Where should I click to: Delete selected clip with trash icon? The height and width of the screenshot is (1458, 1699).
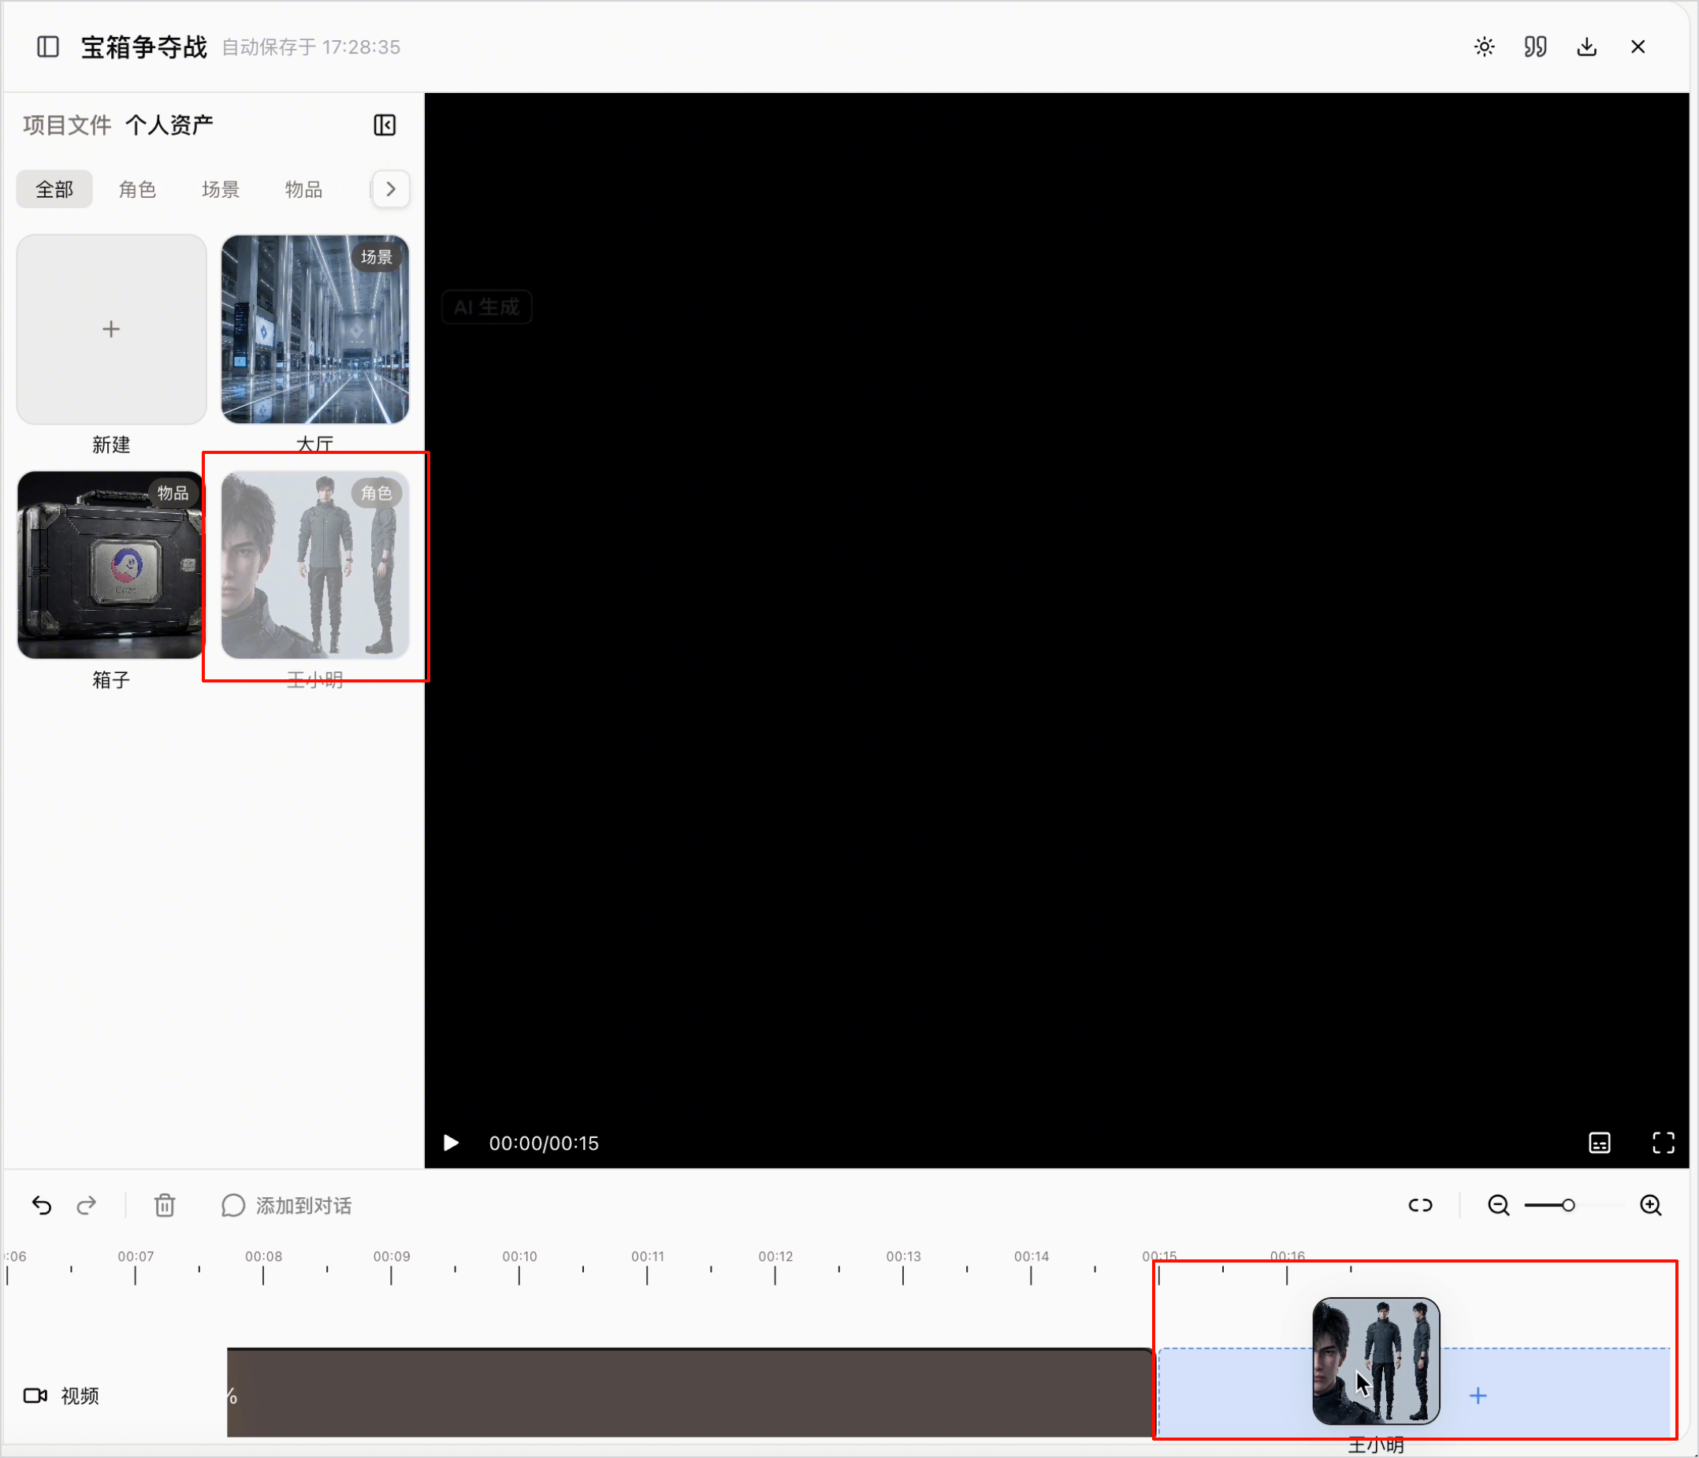click(x=165, y=1206)
